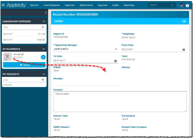Image resolution: width=194 pixels, height=138 pixels.
Task: Open the help question mark icon
Action: pyautogui.click(x=187, y=6)
